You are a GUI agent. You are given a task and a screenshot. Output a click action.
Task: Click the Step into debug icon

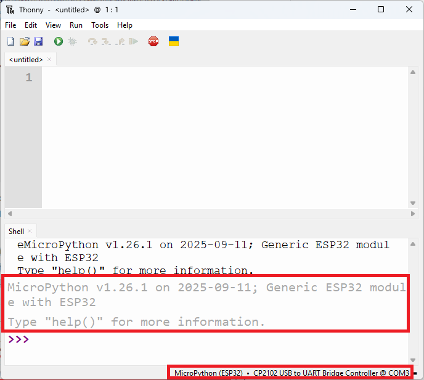pos(106,41)
